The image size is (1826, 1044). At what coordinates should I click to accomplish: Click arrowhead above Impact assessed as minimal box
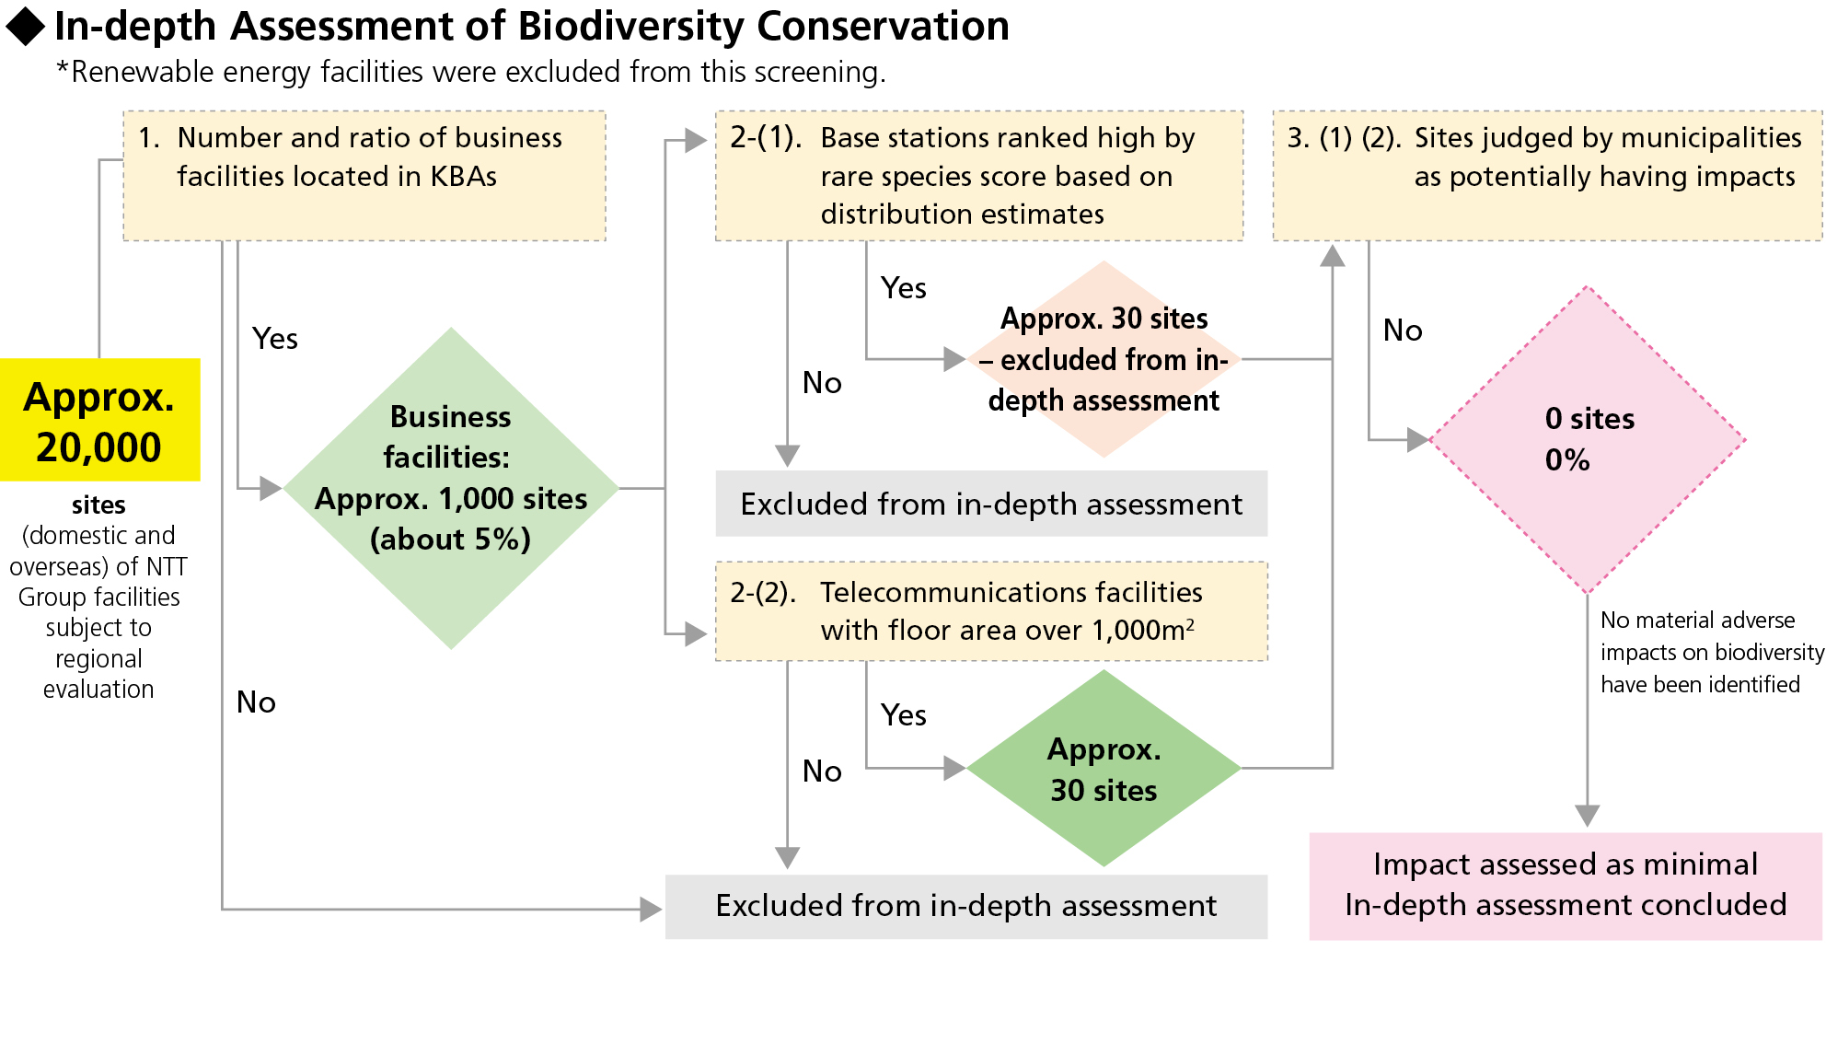(x=1587, y=815)
